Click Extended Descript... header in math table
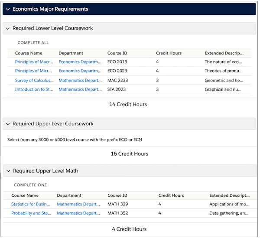Viewport: 260px width, 238px height. 230,196
